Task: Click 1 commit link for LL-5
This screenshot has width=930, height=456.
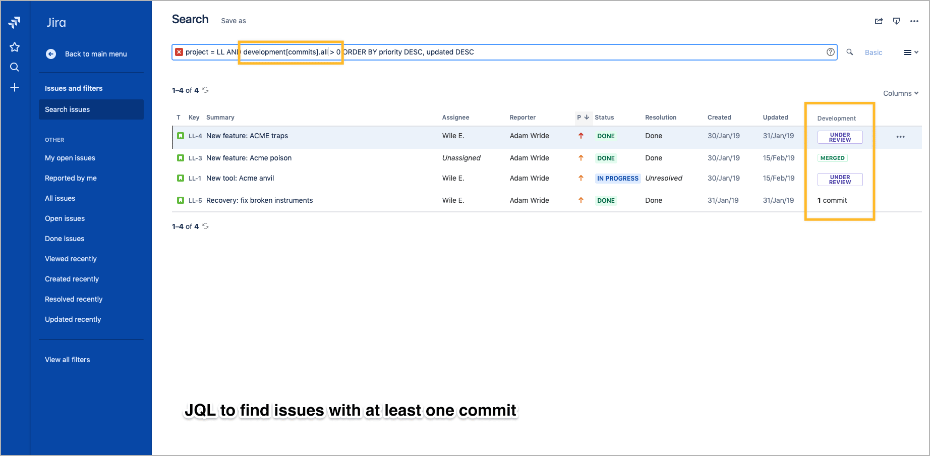Action: coord(832,200)
